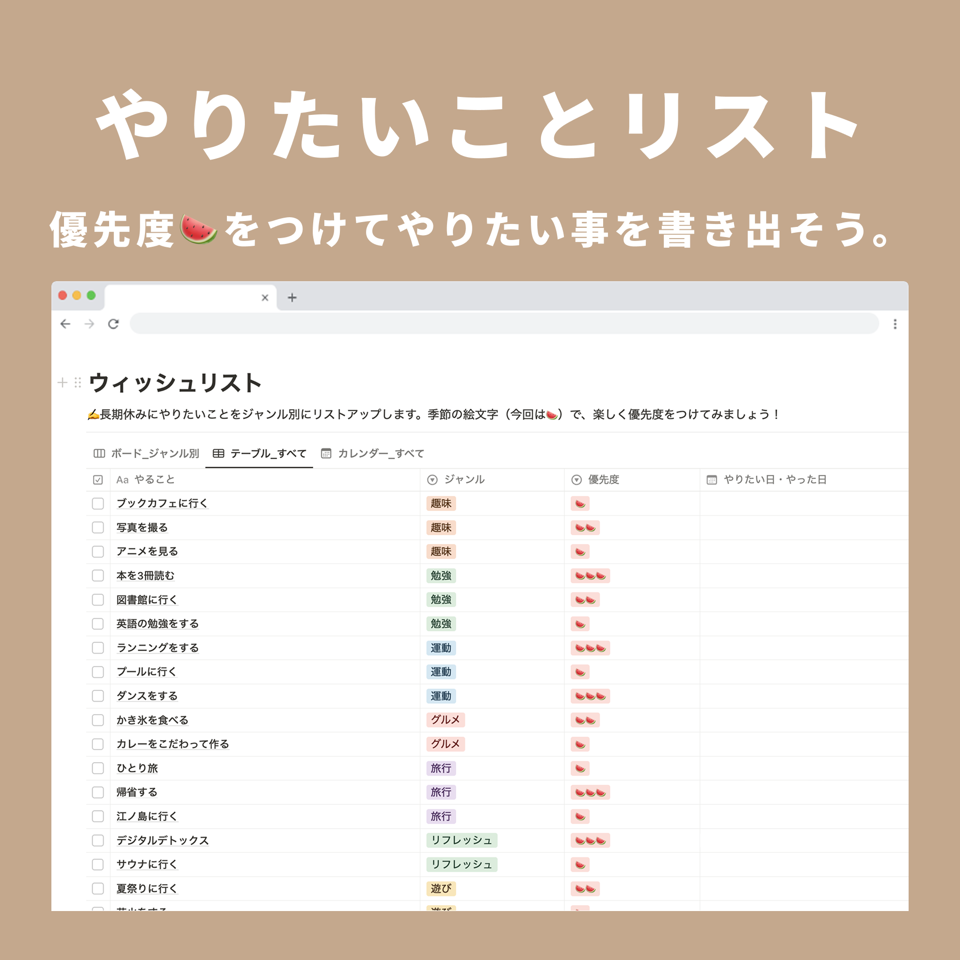Screen dimensions: 960x960
Task: Open the ランニングをする page link
Action: point(158,648)
